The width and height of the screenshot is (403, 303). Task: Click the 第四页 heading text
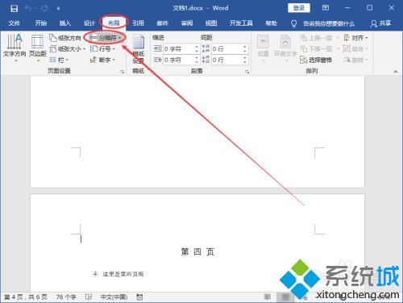pos(197,252)
